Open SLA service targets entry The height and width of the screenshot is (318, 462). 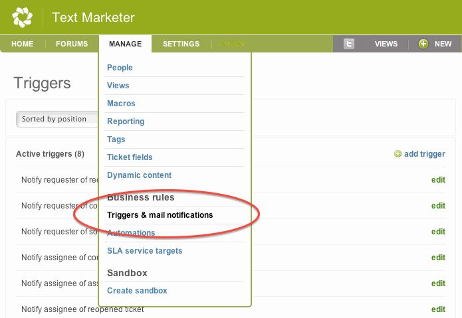[x=145, y=251]
